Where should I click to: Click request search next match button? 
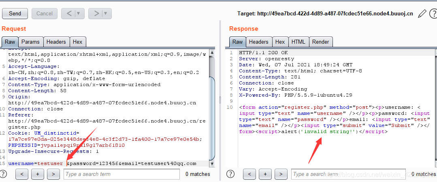coord(53,174)
